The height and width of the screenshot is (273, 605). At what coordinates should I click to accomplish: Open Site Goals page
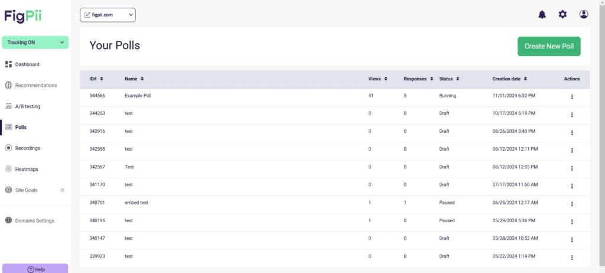(26, 190)
